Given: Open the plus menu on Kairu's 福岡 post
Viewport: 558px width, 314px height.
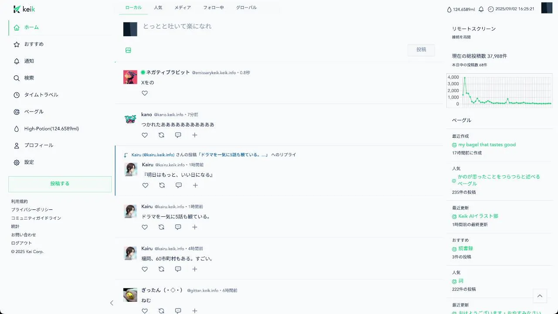Looking at the screenshot, I should (x=194, y=269).
